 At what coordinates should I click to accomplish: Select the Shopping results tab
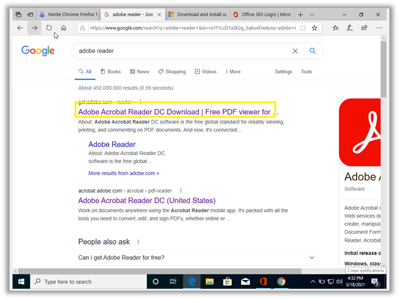(172, 72)
